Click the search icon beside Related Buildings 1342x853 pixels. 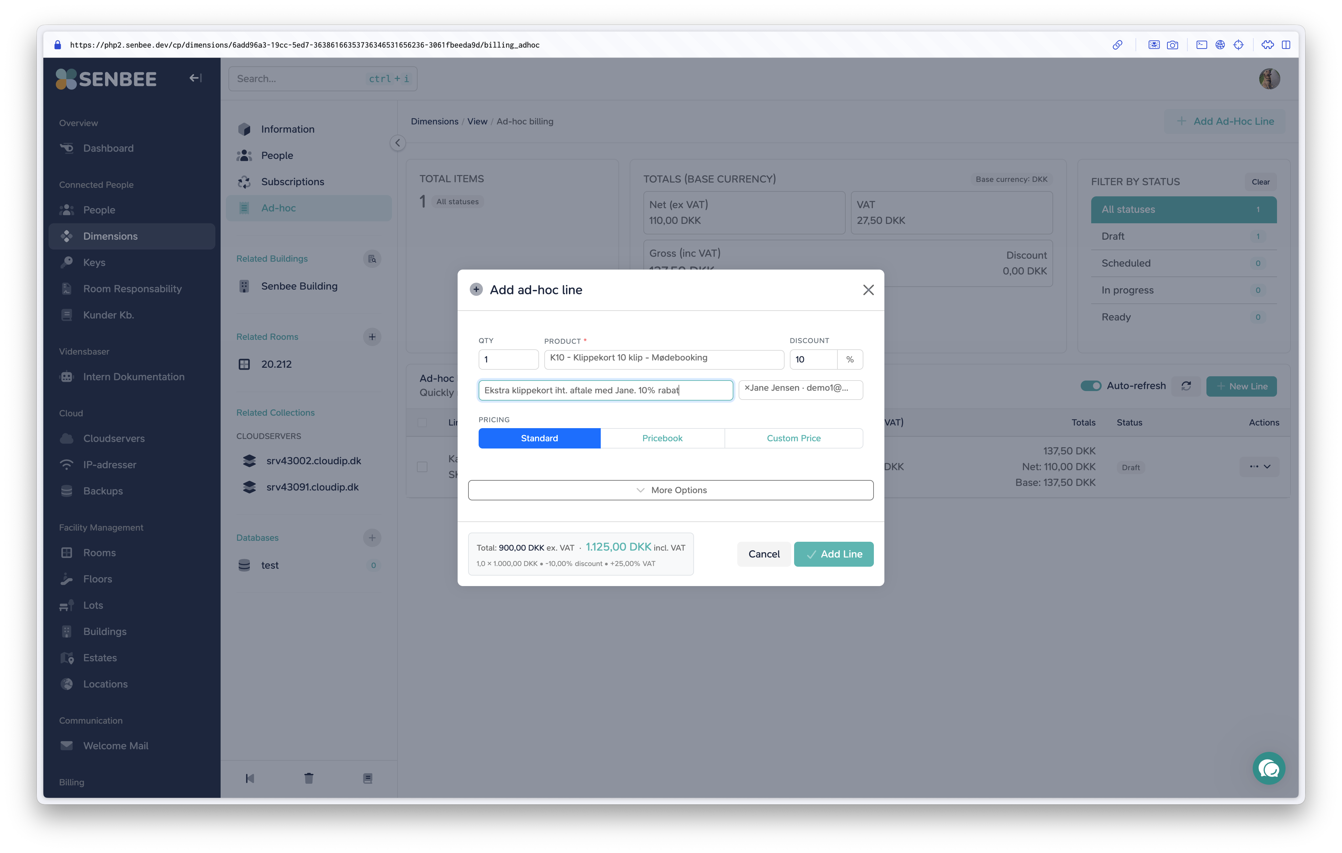click(x=372, y=259)
